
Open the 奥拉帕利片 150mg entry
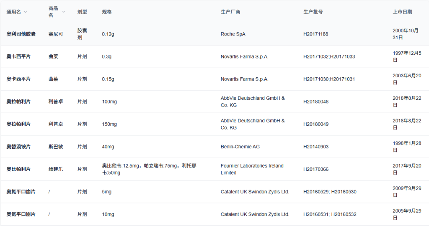18,124
